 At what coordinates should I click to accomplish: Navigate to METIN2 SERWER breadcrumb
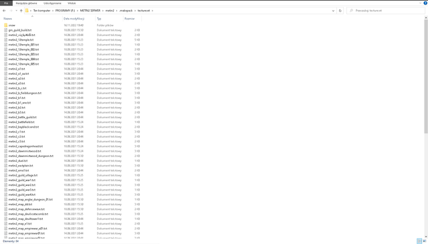[x=90, y=11]
